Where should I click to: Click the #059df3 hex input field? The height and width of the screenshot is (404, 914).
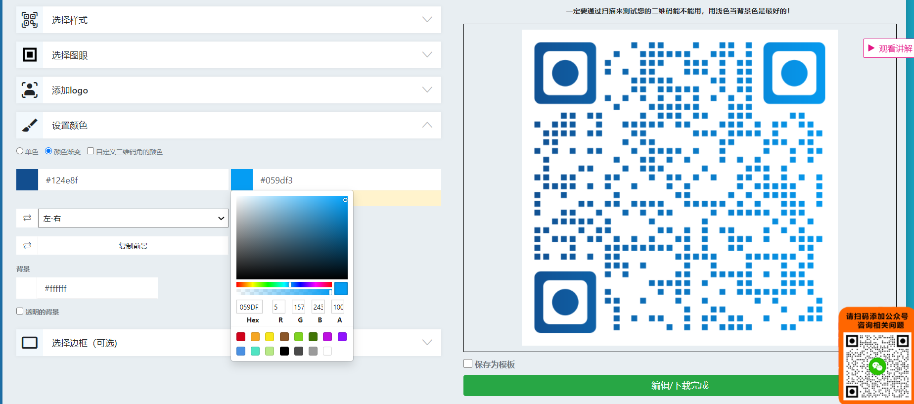coord(347,180)
